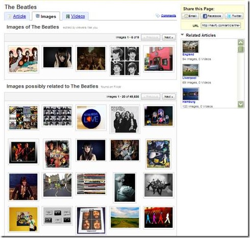Click related articles scroll up arrow
This screenshot has height=238, width=250.
click(241, 42)
